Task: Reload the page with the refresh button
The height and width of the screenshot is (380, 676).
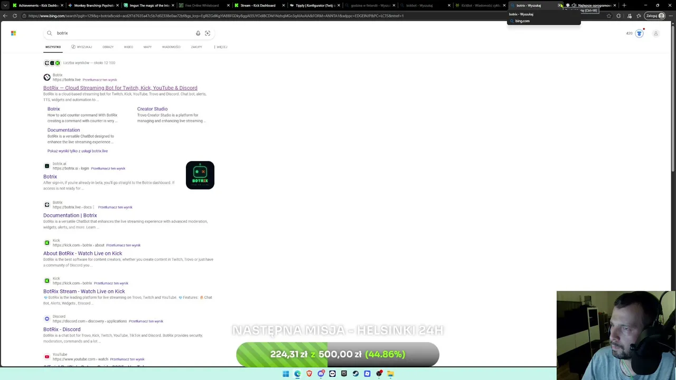Action: [15, 16]
